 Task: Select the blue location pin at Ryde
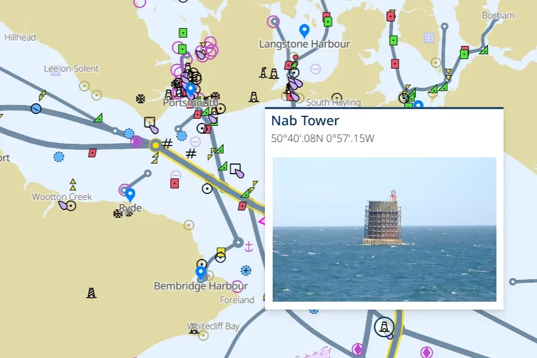pos(129,194)
